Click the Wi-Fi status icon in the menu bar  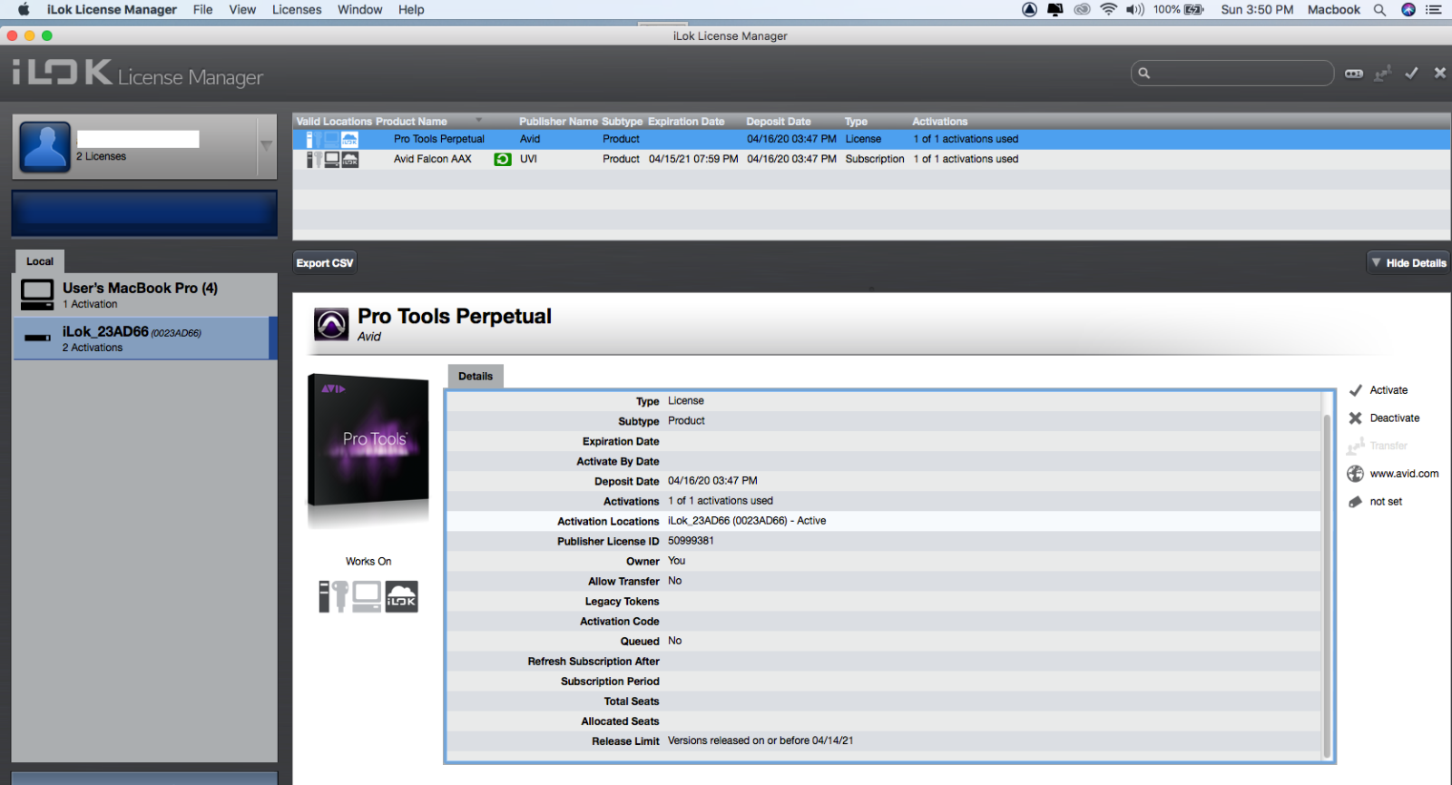point(1108,10)
